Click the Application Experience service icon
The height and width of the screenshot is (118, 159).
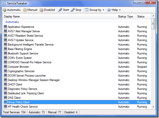click(x=5, y=27)
